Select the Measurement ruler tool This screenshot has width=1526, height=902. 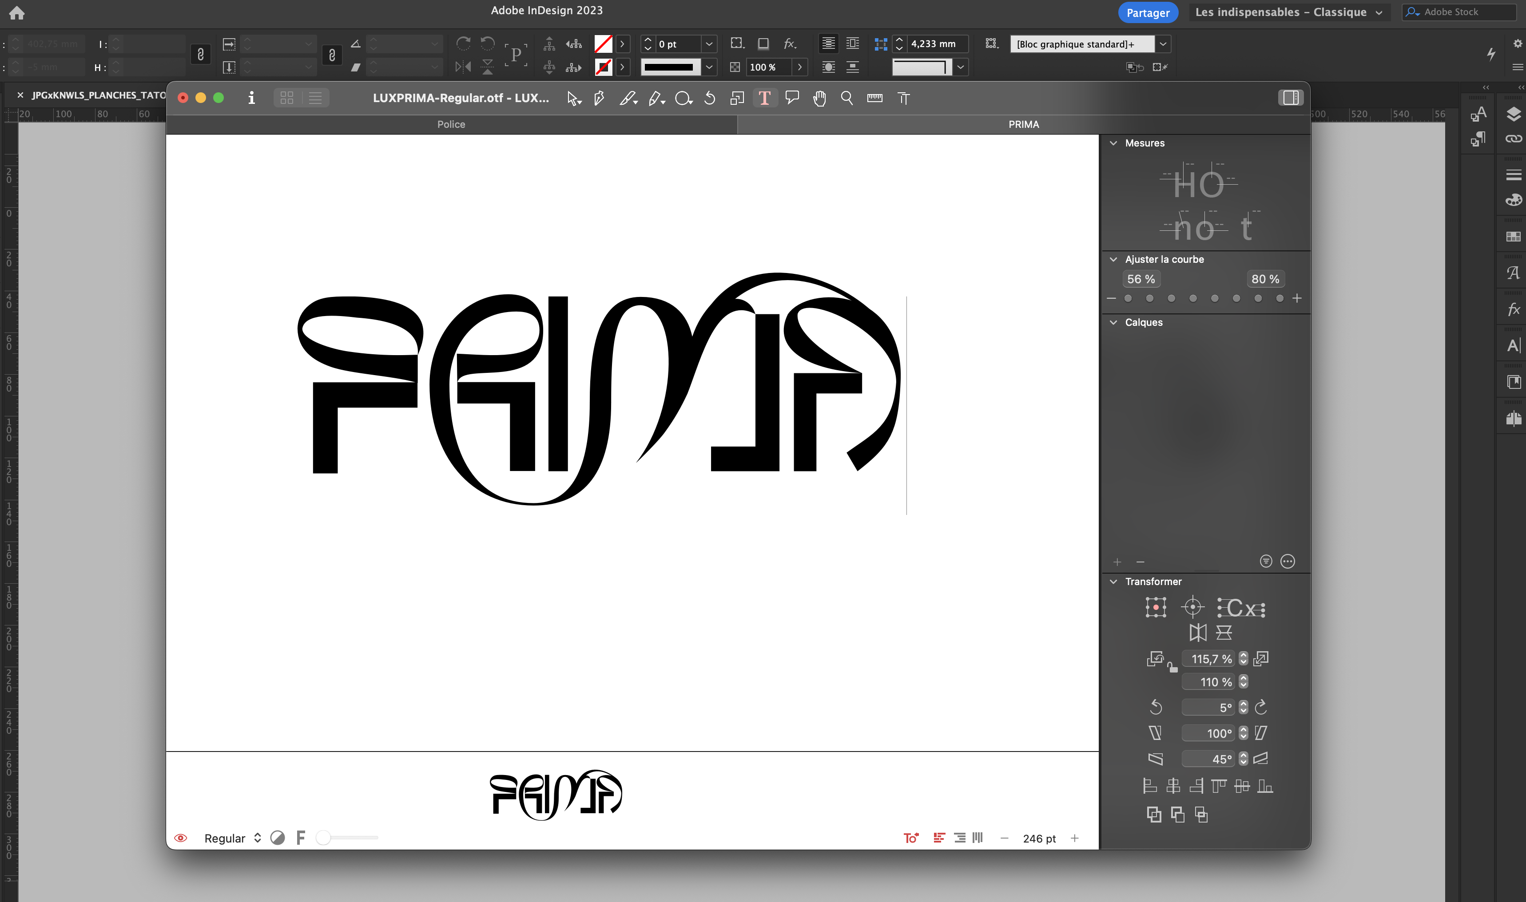click(875, 98)
